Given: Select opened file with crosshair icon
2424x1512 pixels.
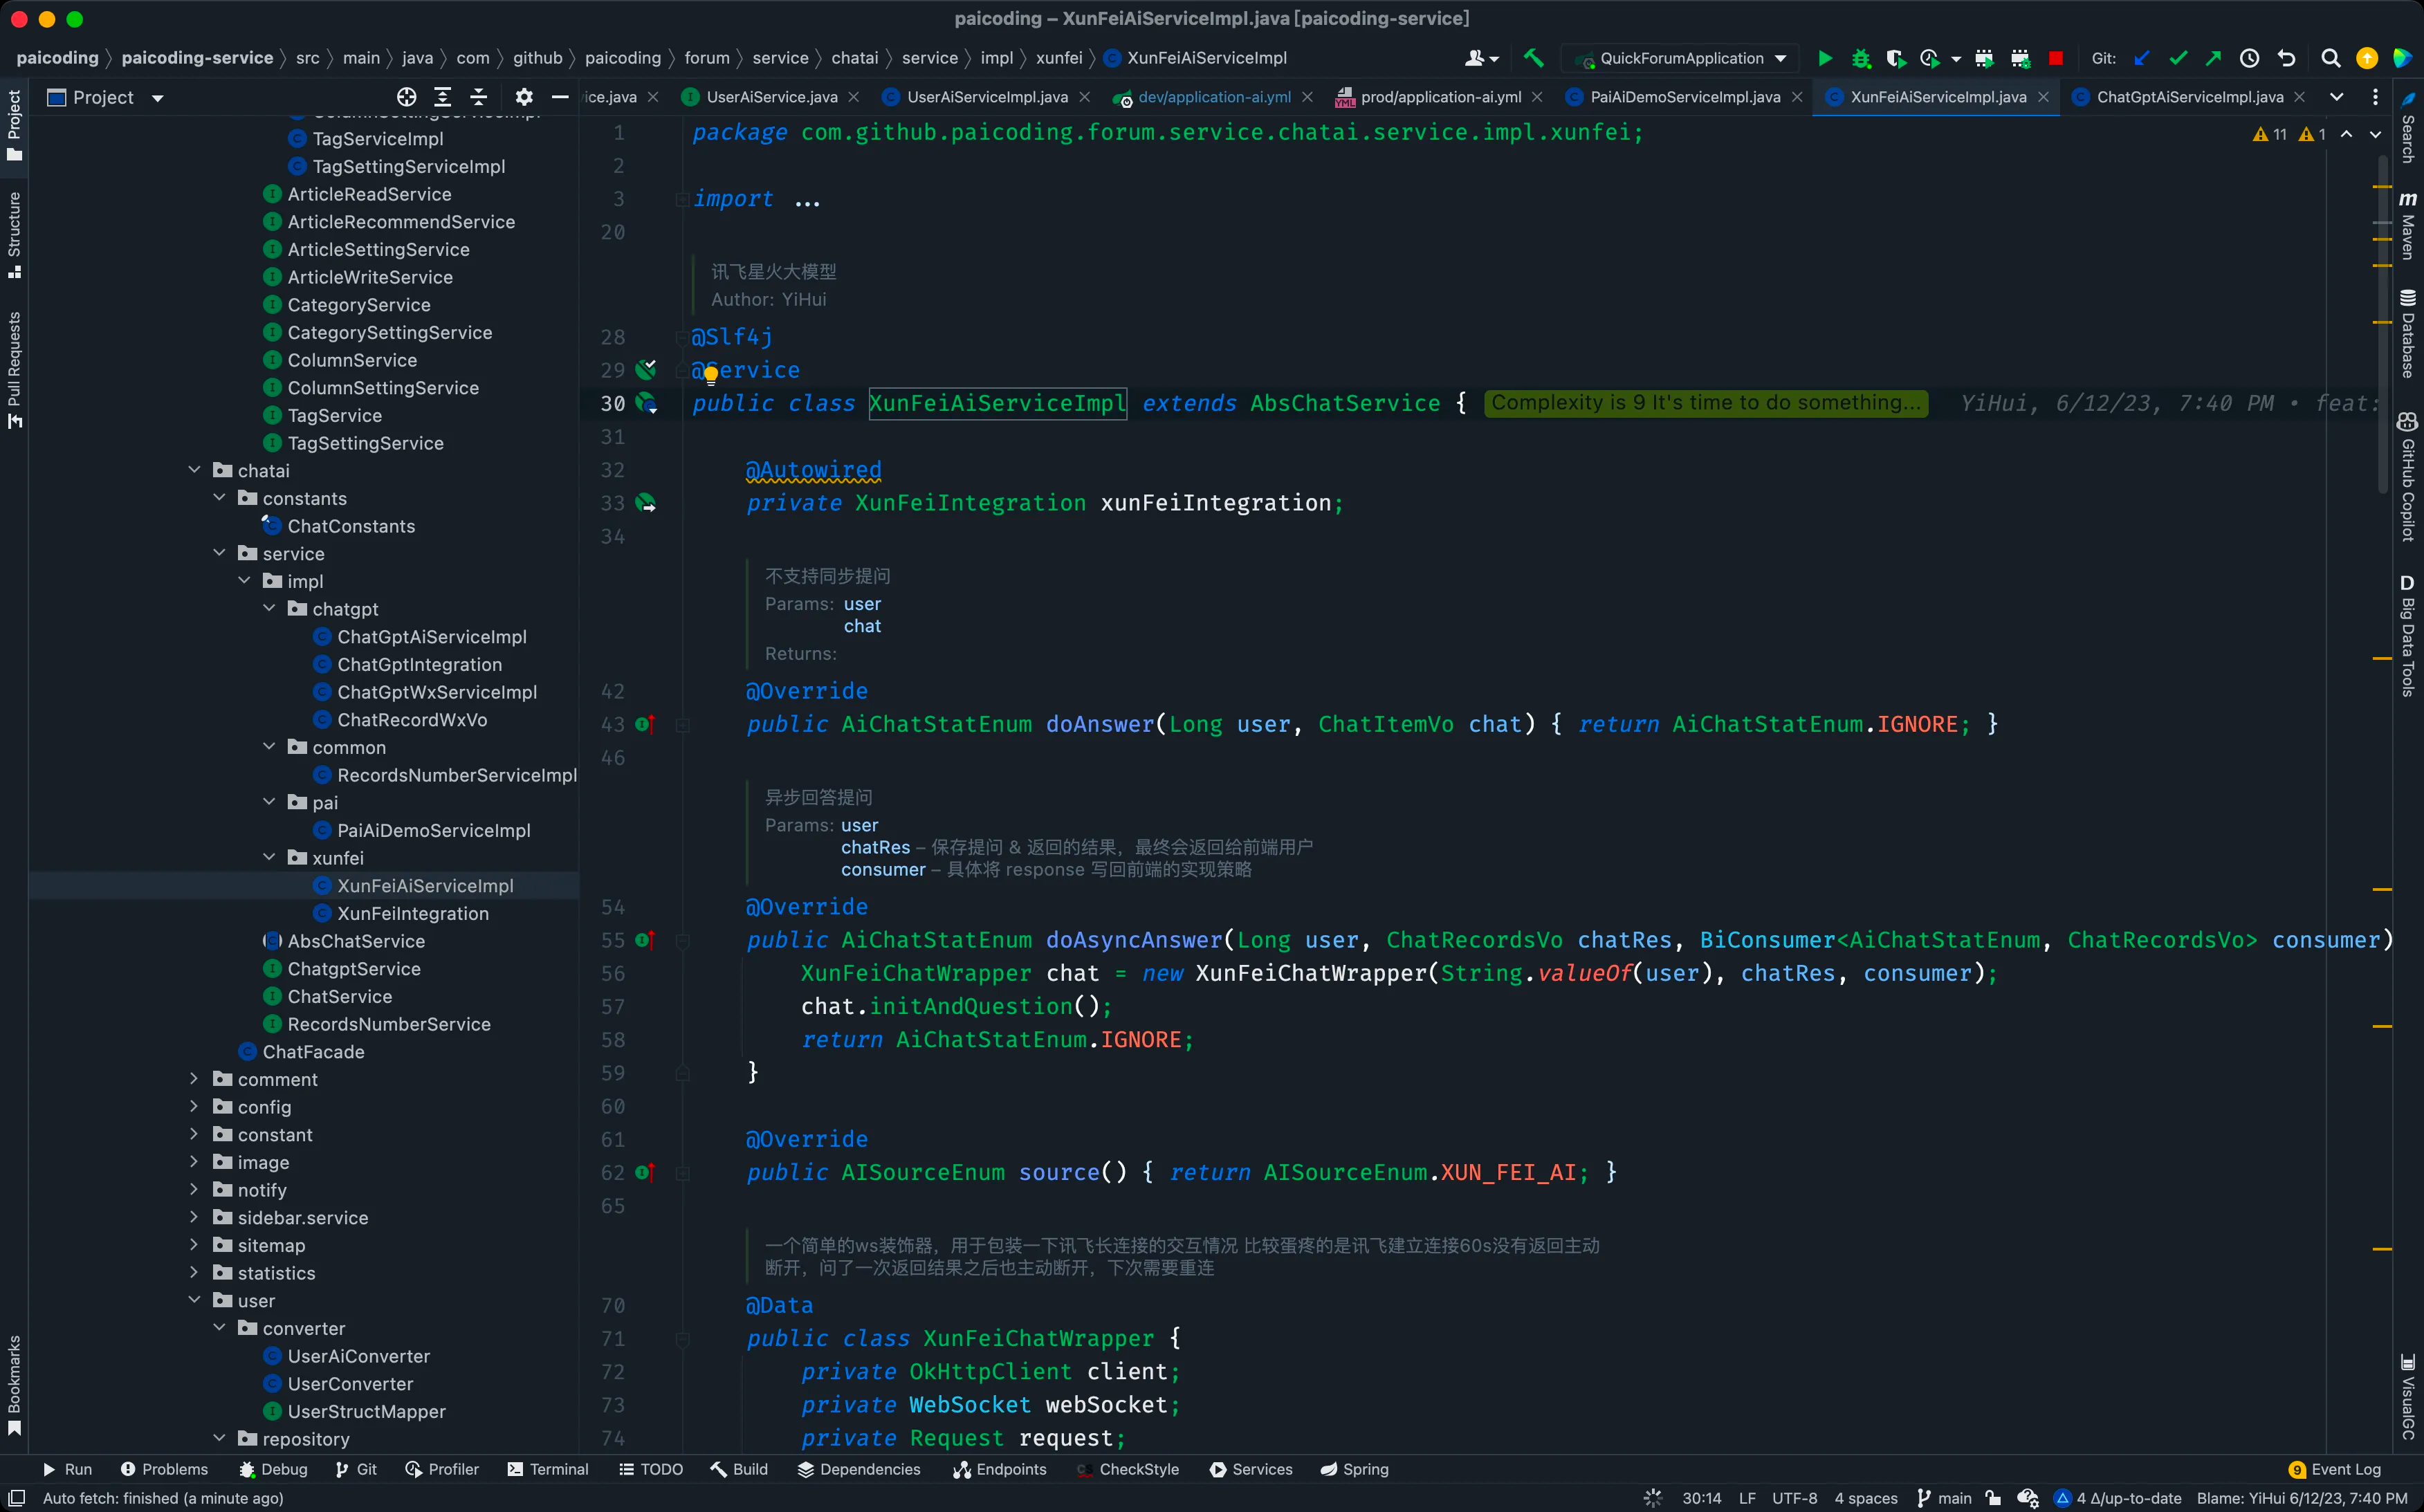Looking at the screenshot, I should (406, 97).
